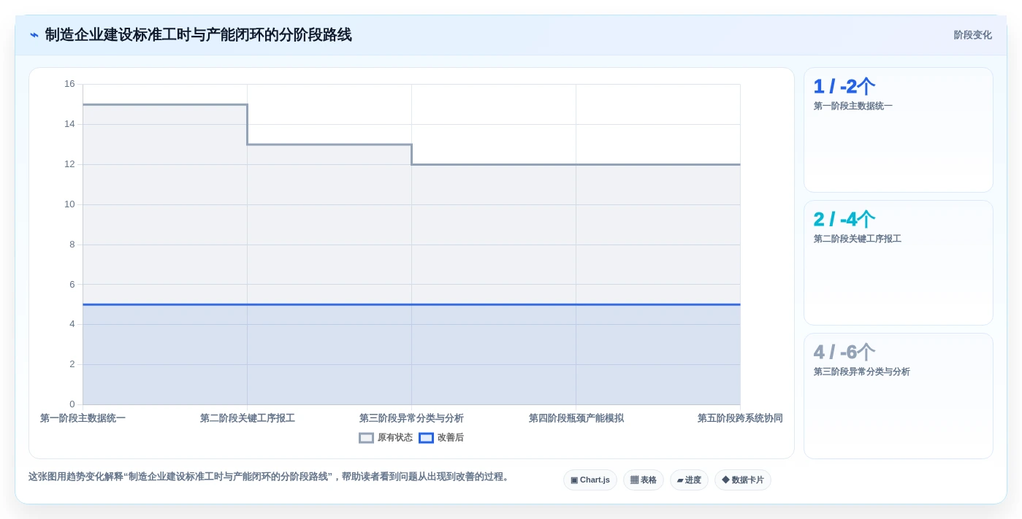Toggle the 改善后 legend swatch
1022x519 pixels.
(426, 438)
